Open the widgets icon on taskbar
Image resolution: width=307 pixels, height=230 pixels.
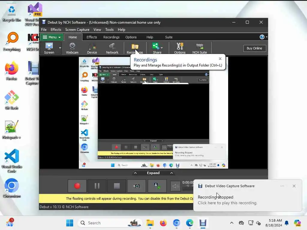click(x=9, y=223)
